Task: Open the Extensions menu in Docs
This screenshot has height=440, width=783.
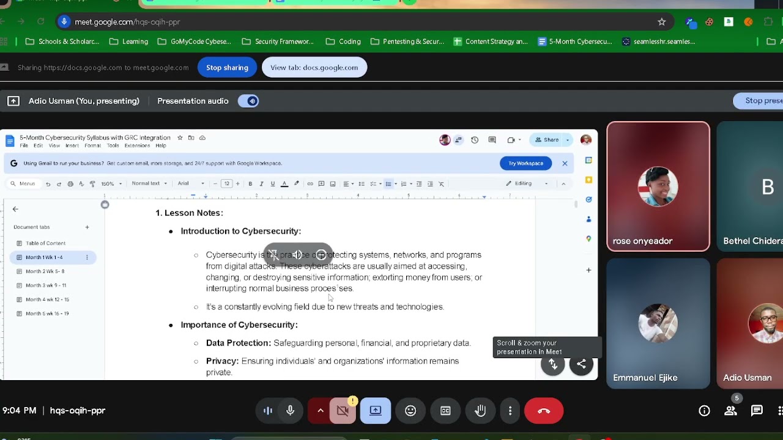Action: [137, 145]
